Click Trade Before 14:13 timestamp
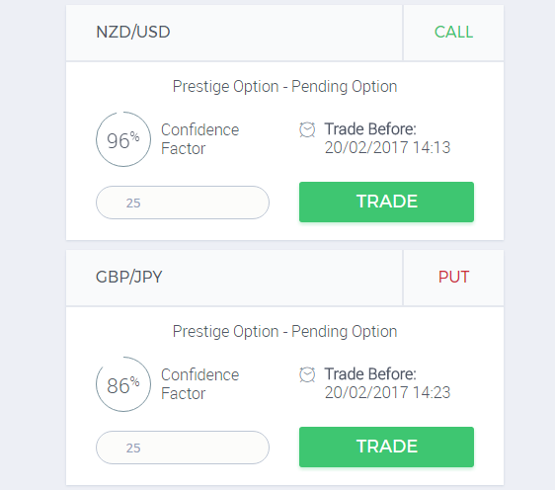This screenshot has height=490, width=555. 387,138
